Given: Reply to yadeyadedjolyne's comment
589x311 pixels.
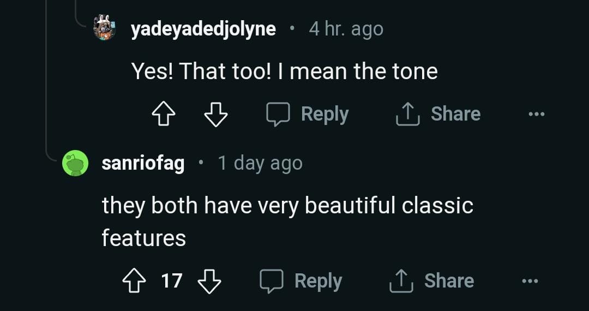Looking at the screenshot, I should [307, 114].
